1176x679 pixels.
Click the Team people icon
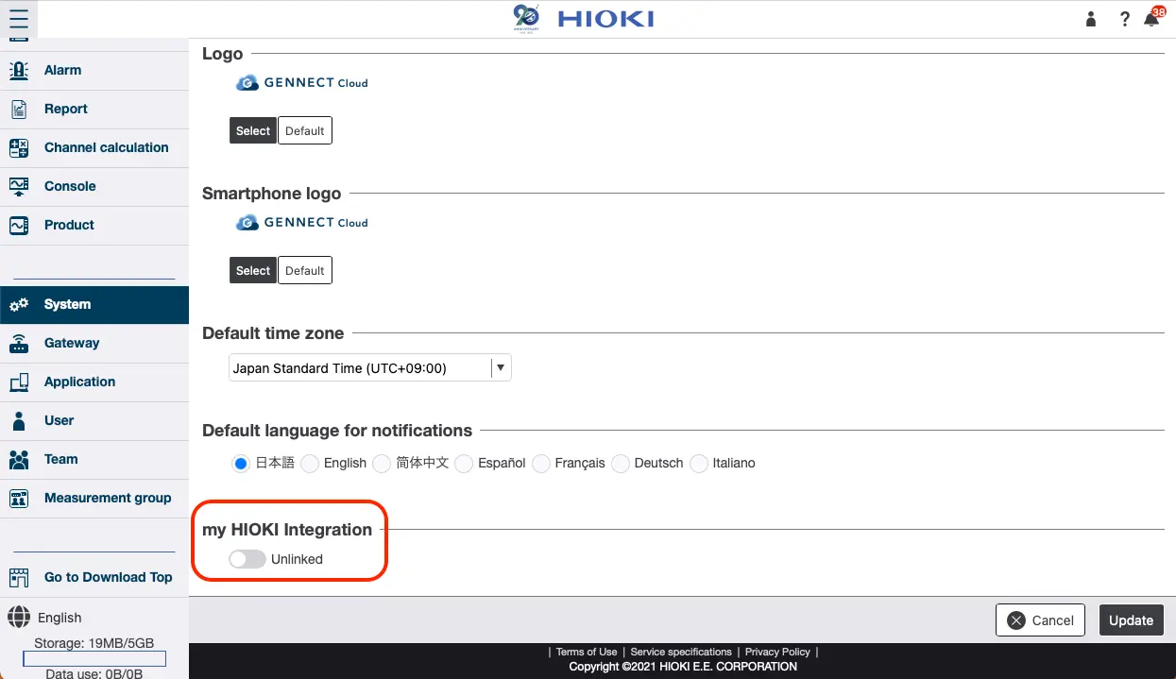click(x=19, y=459)
